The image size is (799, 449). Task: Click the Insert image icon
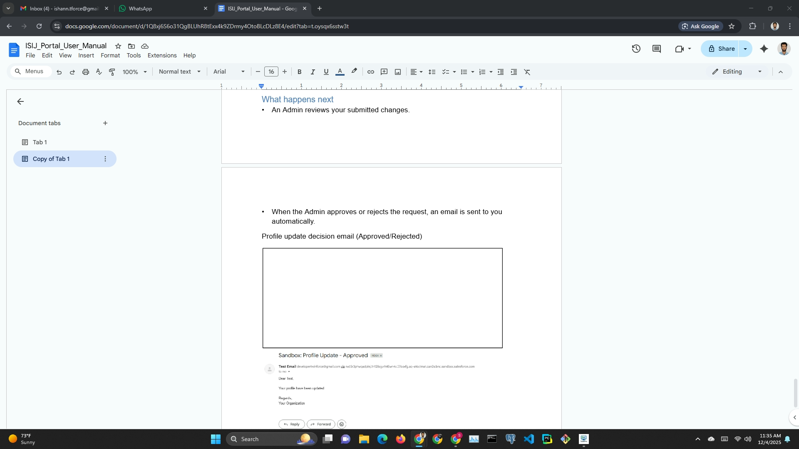click(398, 72)
